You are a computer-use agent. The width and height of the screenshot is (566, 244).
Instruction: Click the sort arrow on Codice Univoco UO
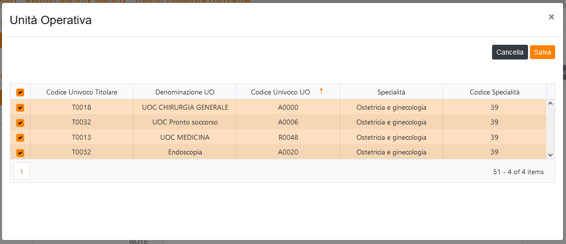pos(321,91)
